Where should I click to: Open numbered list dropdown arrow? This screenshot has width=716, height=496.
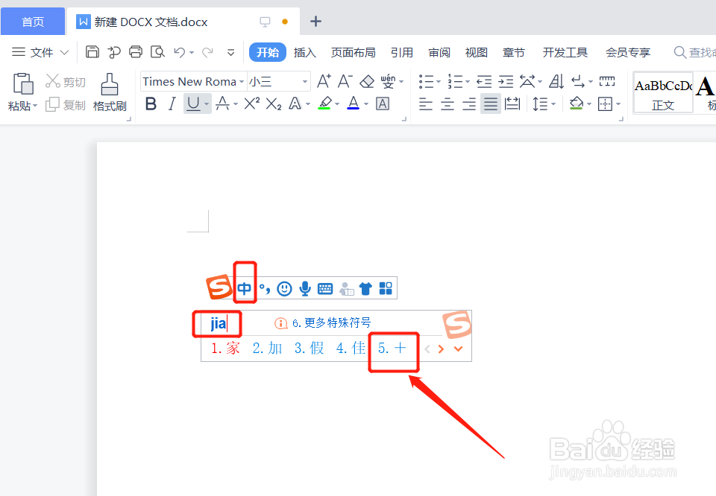467,82
